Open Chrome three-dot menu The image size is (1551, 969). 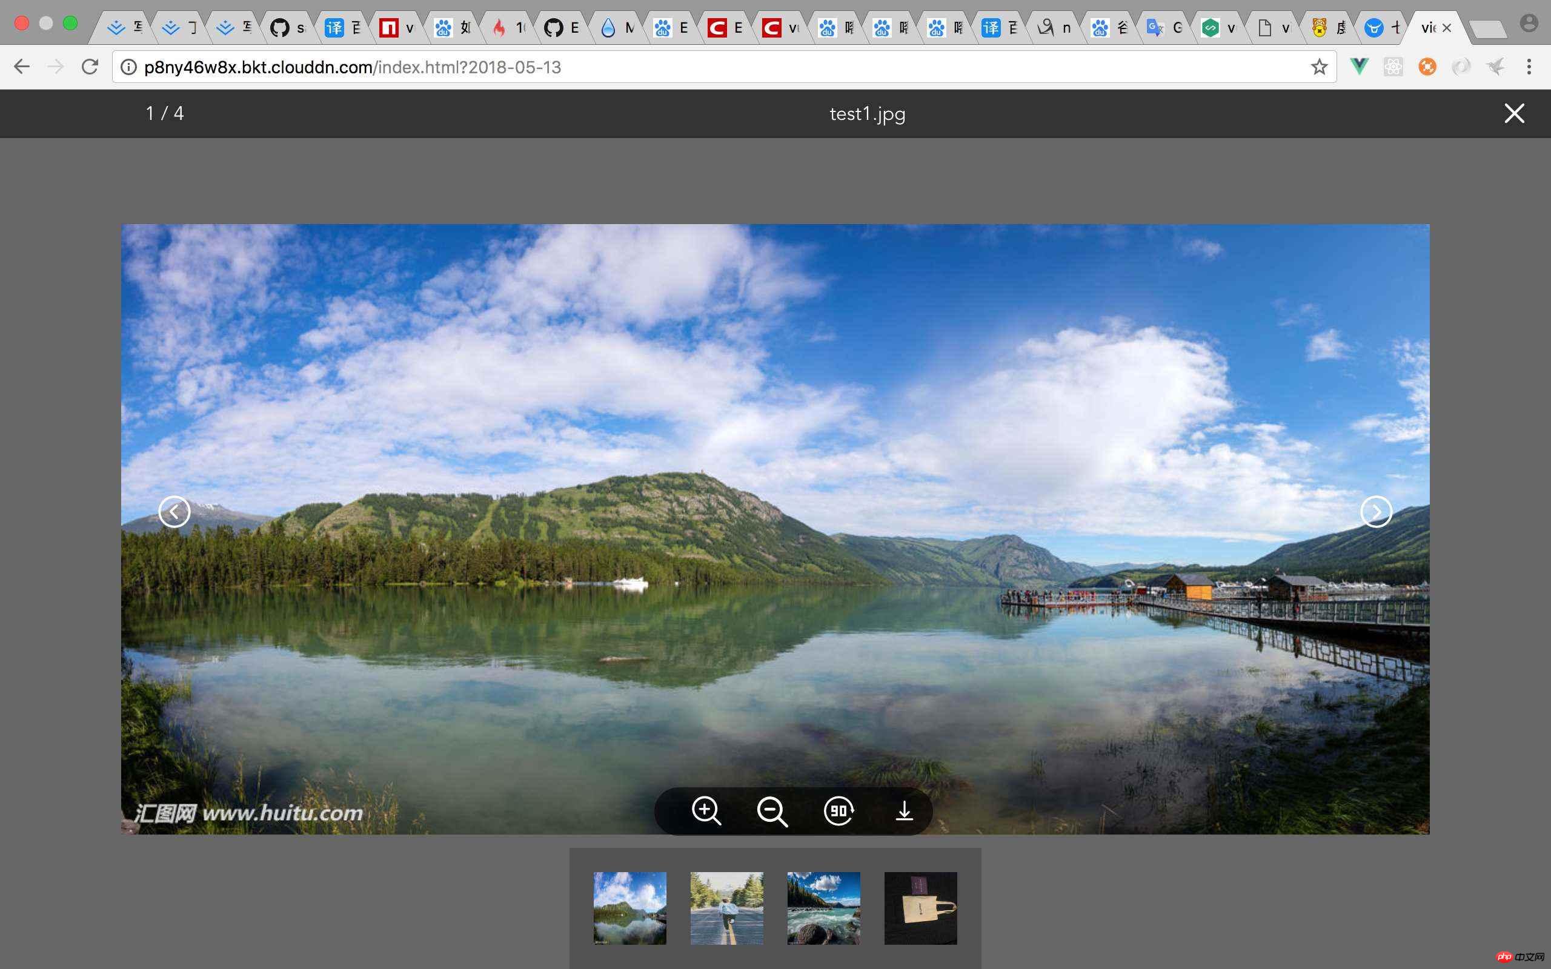[x=1529, y=67]
